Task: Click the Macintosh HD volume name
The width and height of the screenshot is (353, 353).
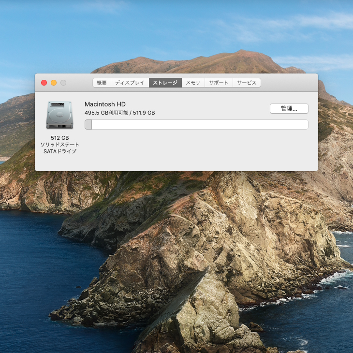Action: [x=105, y=104]
